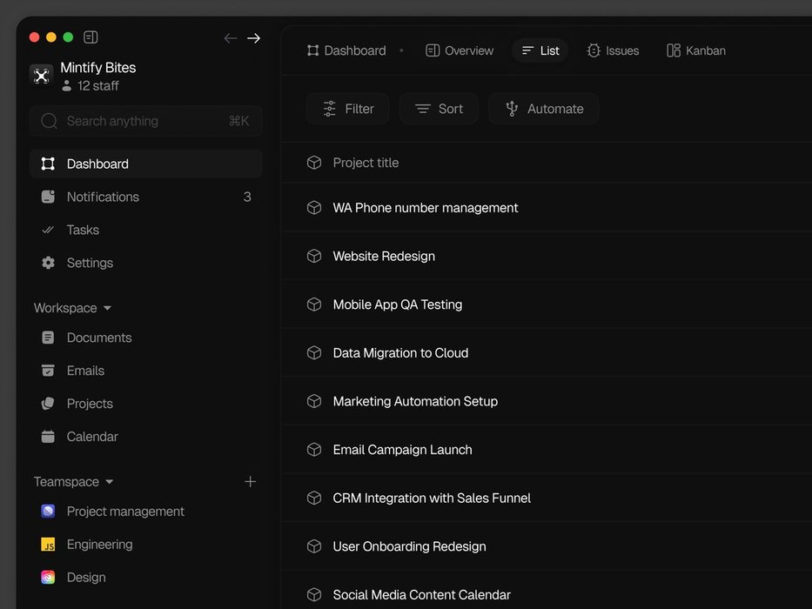812x609 pixels.
Task: Open the Calendar page in the sidebar
Action: [92, 437]
